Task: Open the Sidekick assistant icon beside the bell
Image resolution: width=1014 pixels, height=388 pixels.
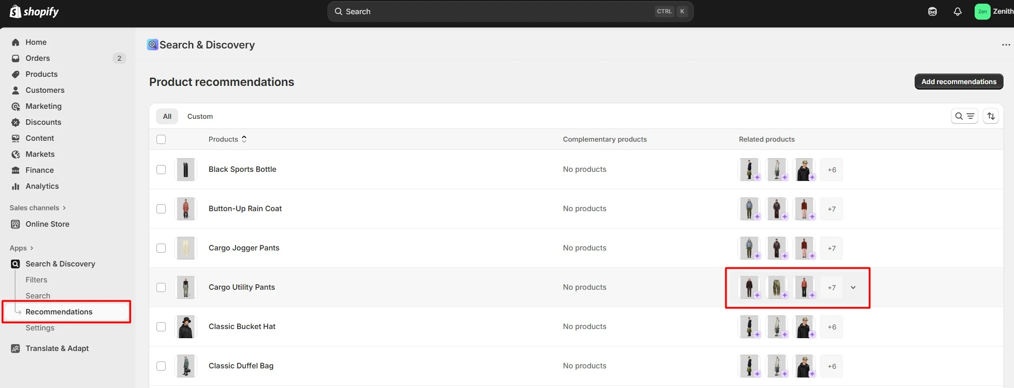Action: pyautogui.click(x=932, y=11)
